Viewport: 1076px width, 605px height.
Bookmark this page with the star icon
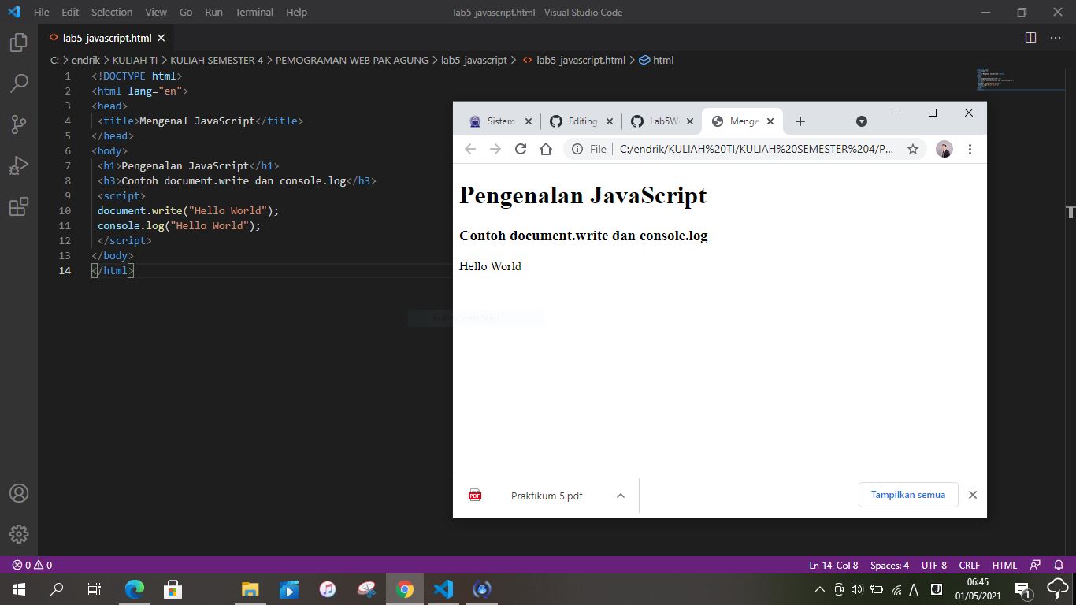[913, 148]
